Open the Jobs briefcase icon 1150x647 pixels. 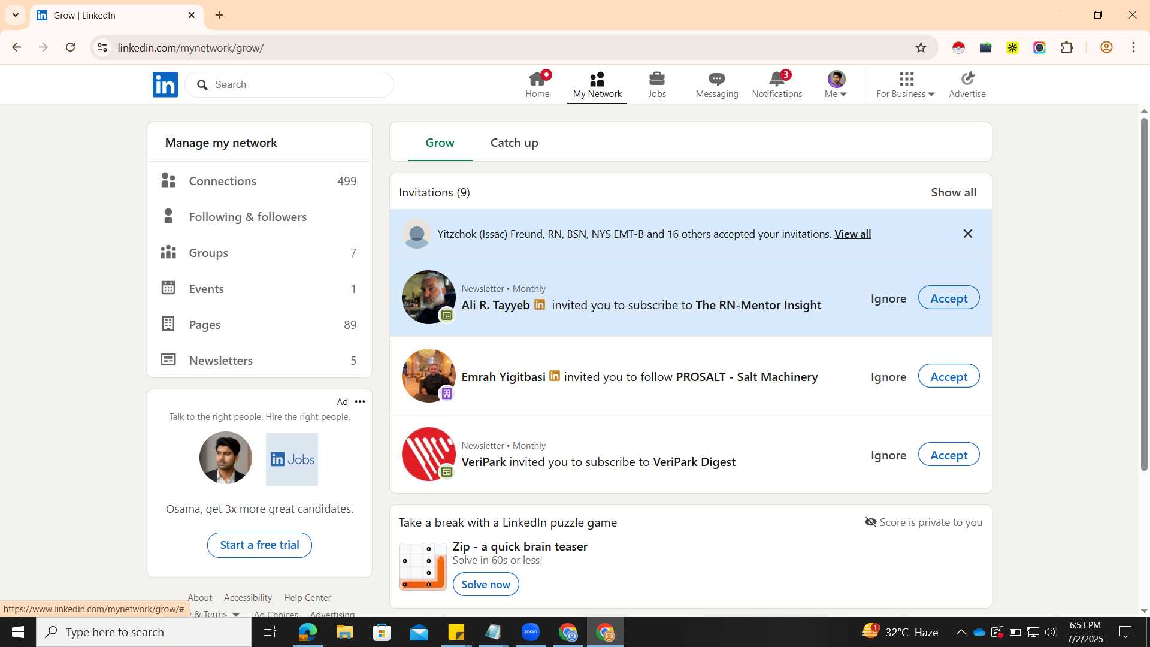coord(657,84)
